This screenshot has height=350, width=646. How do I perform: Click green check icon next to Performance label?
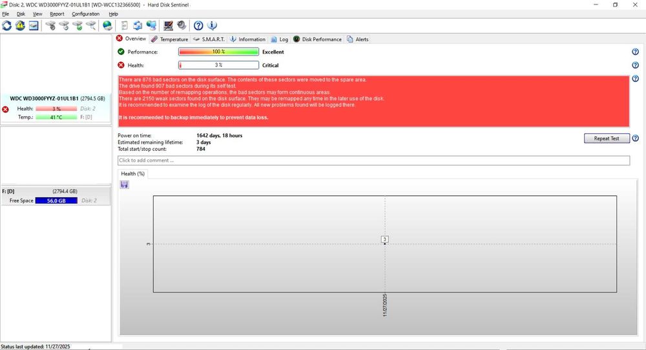121,52
